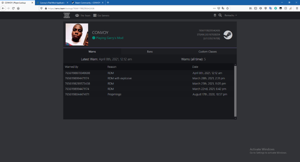Open page actions three-dot menu

(x=214, y=8)
